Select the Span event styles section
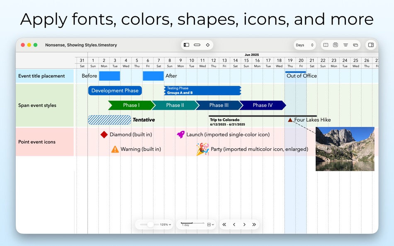The image size is (394, 246). 45,105
